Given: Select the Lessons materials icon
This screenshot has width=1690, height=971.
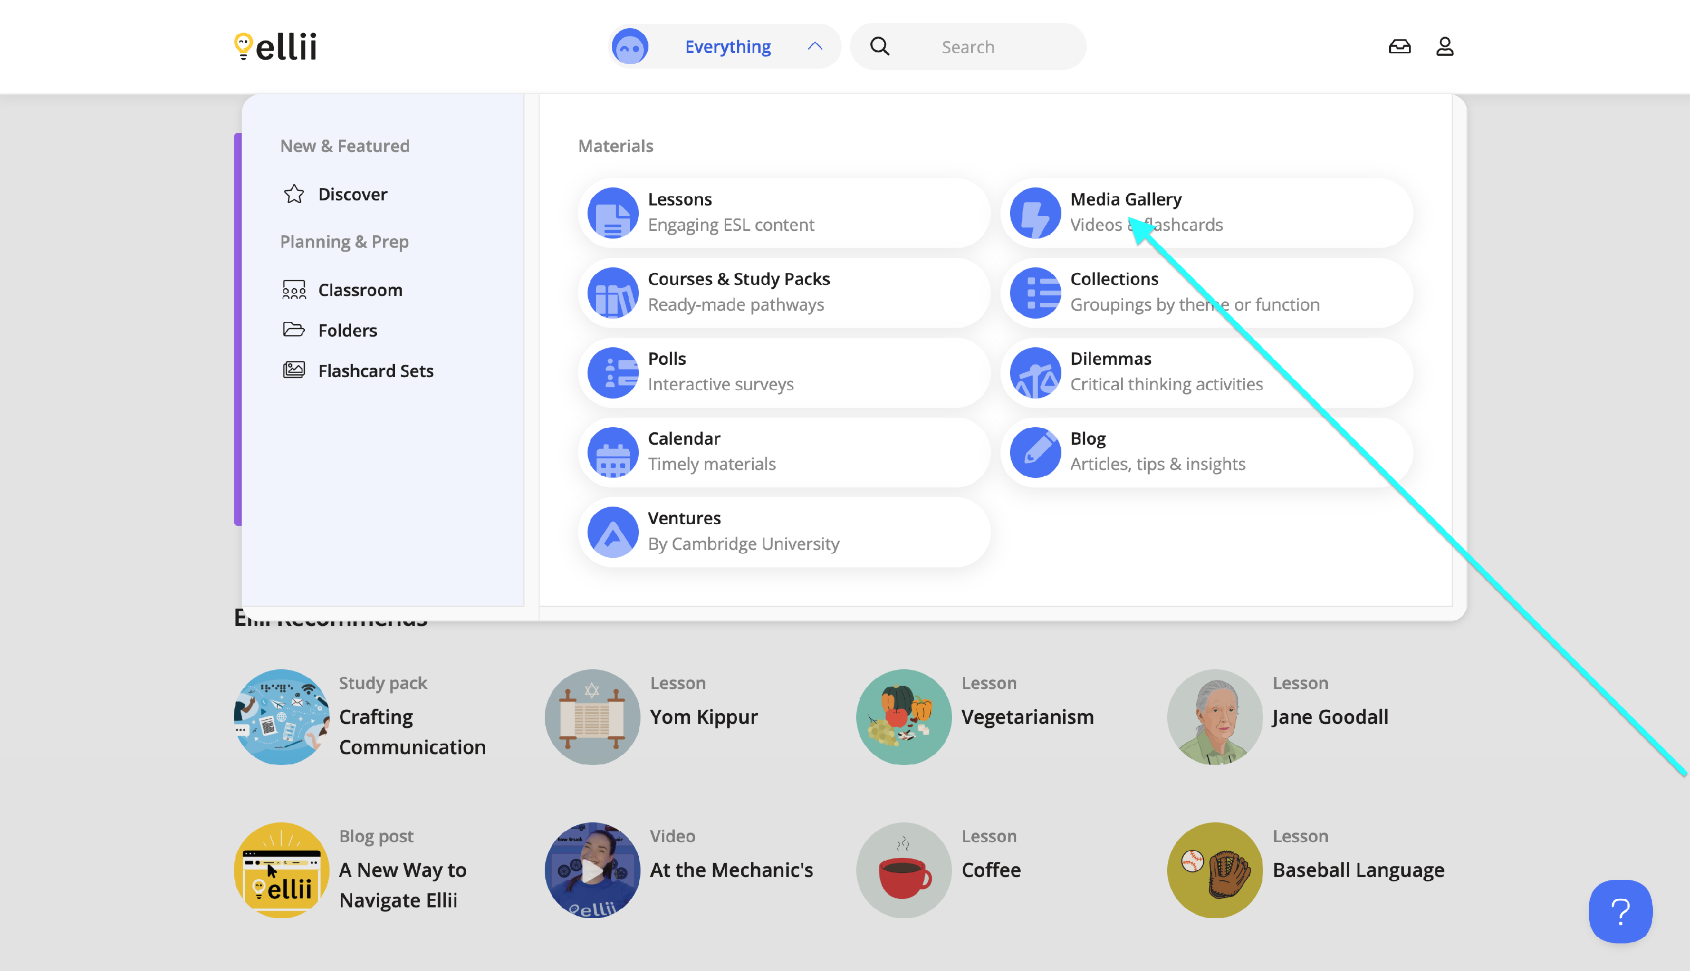Looking at the screenshot, I should pyautogui.click(x=612, y=213).
